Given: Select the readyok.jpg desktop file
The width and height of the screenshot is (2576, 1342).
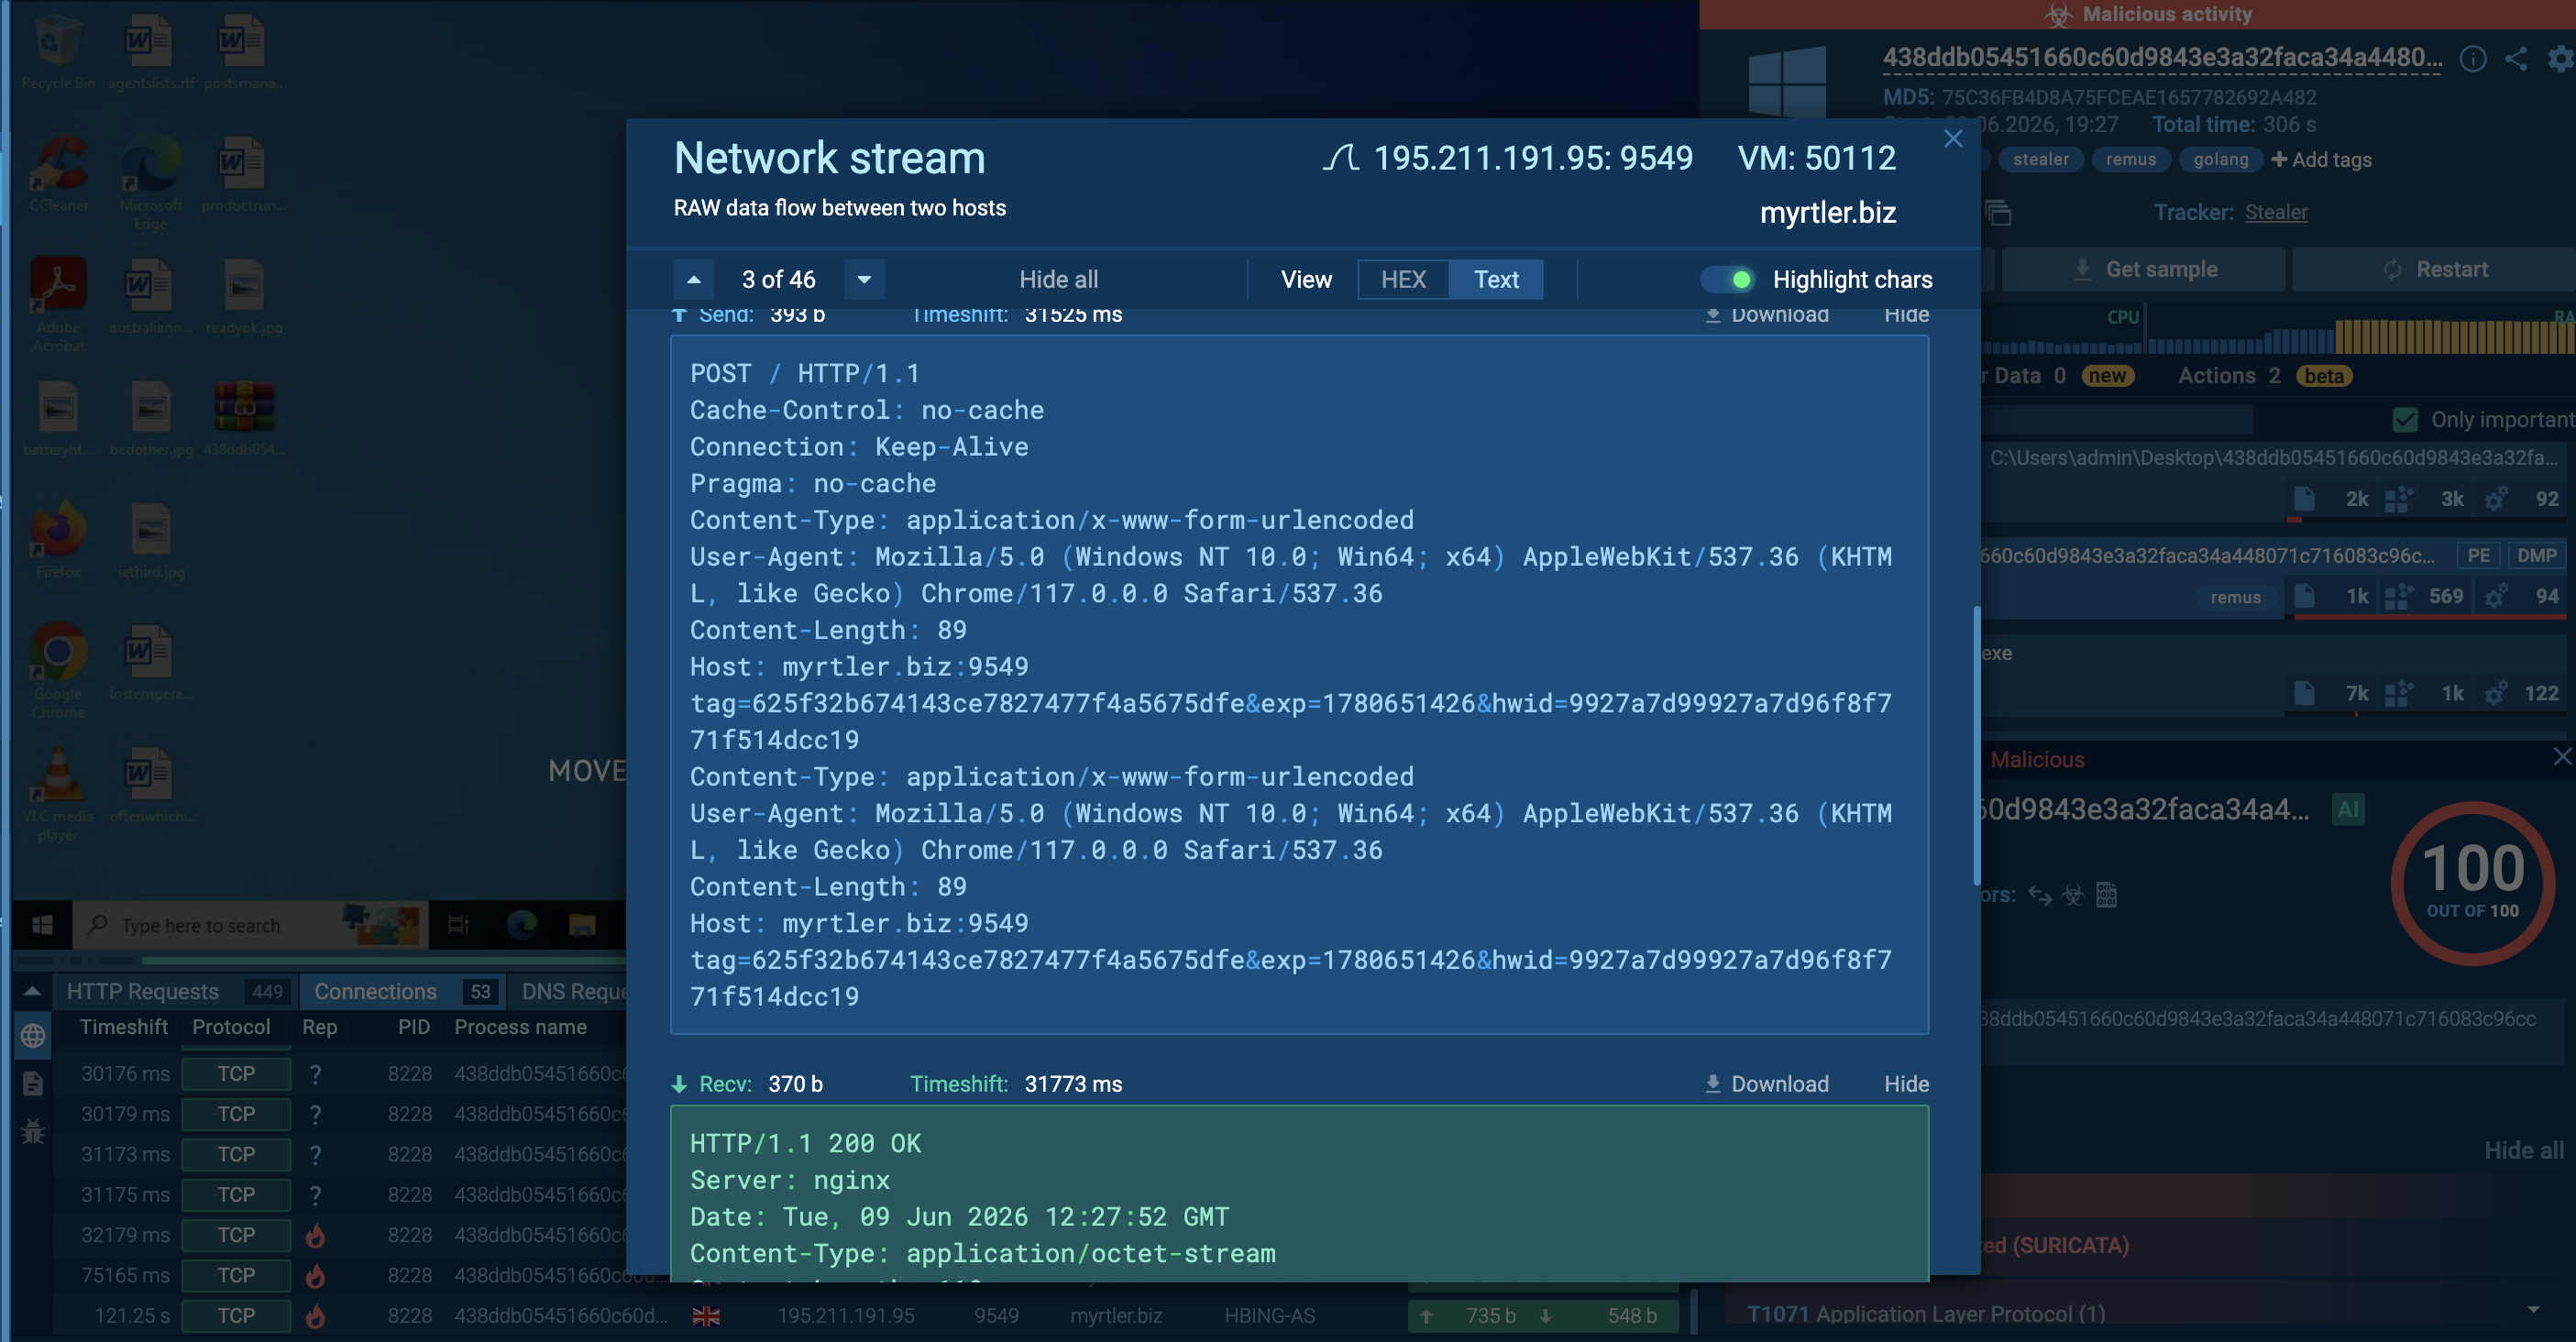Looking at the screenshot, I should (244, 296).
